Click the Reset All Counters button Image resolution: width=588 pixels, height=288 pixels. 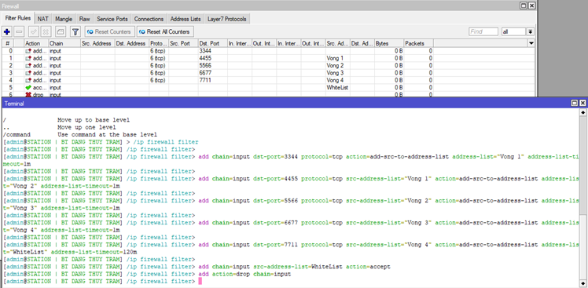[x=165, y=32]
